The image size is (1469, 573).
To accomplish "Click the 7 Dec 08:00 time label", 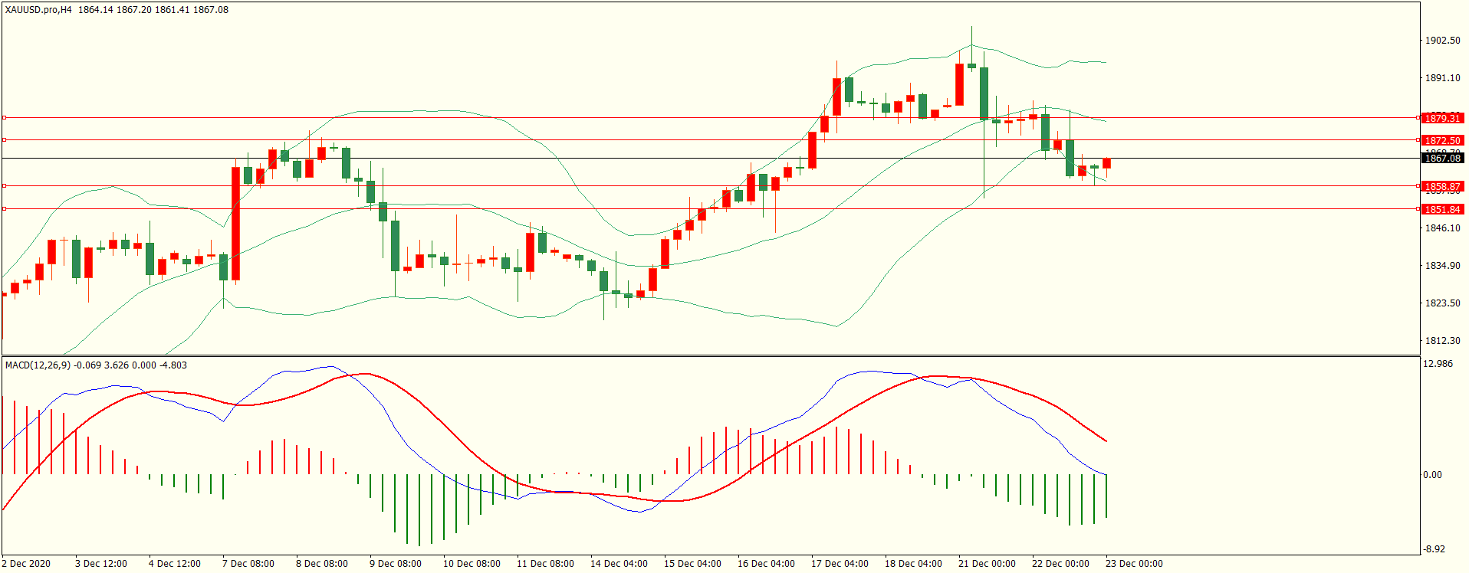I will [x=248, y=564].
